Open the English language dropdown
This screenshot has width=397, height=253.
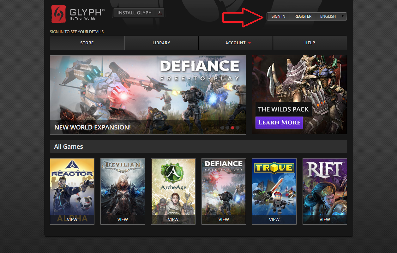[x=331, y=16]
